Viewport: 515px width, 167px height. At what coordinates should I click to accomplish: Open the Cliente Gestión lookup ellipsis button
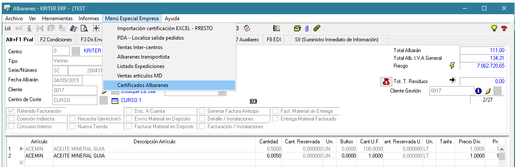pos(498,91)
